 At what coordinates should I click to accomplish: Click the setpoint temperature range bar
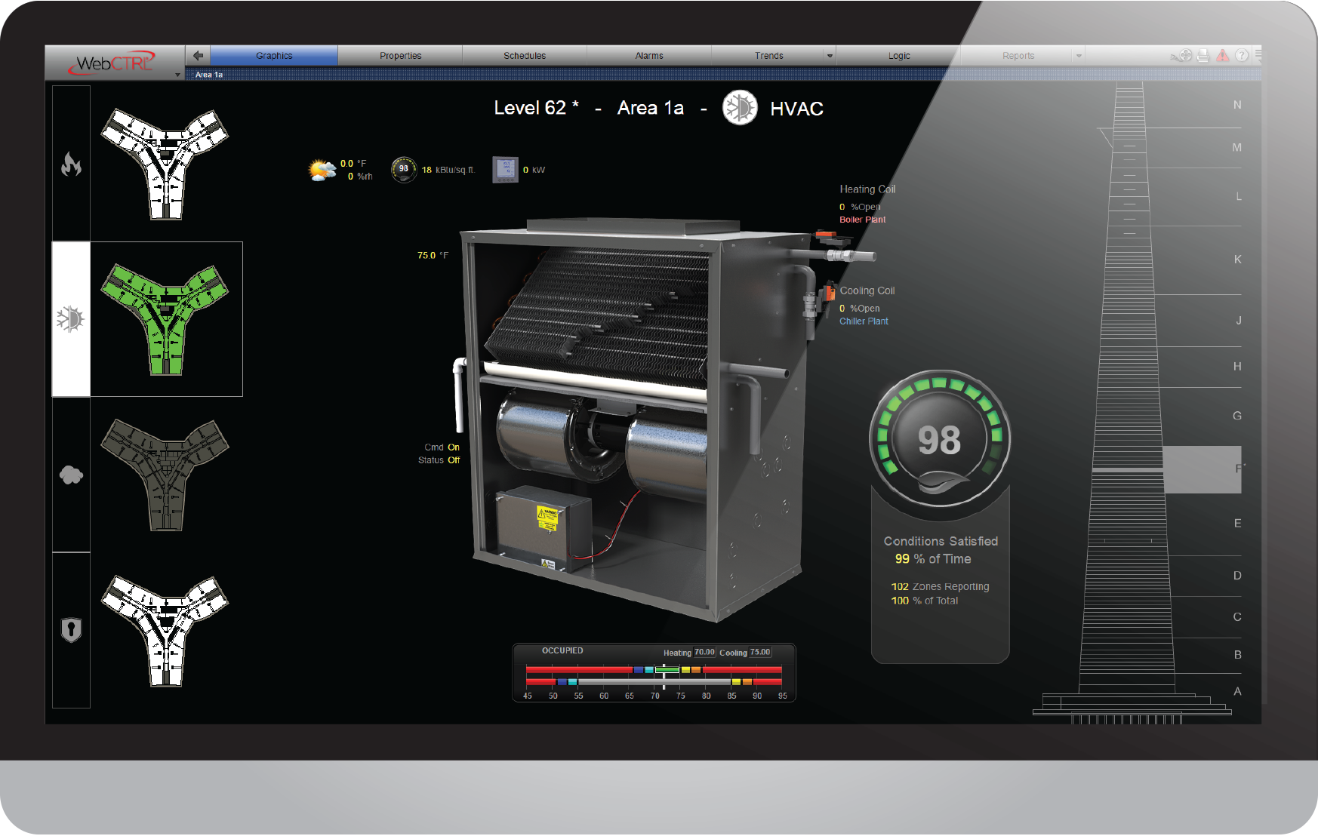coord(654,675)
